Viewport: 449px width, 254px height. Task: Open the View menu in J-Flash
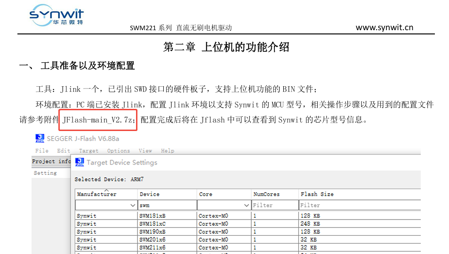pos(145,150)
